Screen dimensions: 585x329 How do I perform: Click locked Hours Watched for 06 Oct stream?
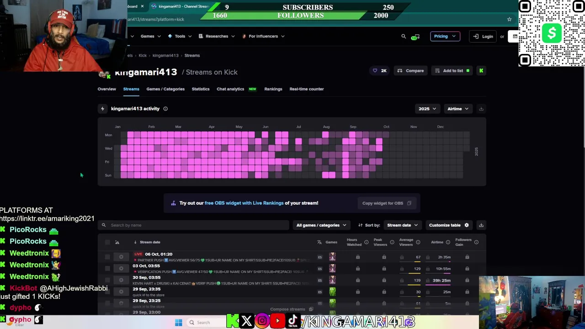[x=358, y=257]
